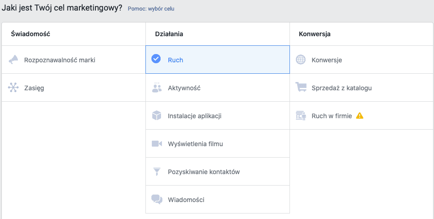Click the funnel icon for Pozyskiwanie kontaktów
The width and height of the screenshot is (434, 219).
tap(156, 171)
